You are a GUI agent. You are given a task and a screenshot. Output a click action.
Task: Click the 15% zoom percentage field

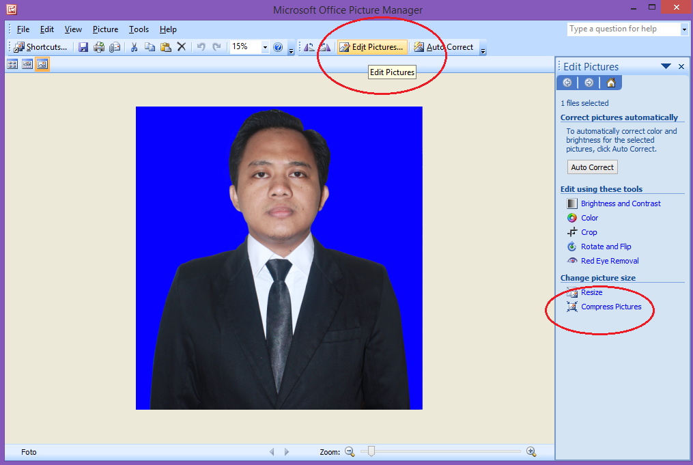tap(245, 47)
